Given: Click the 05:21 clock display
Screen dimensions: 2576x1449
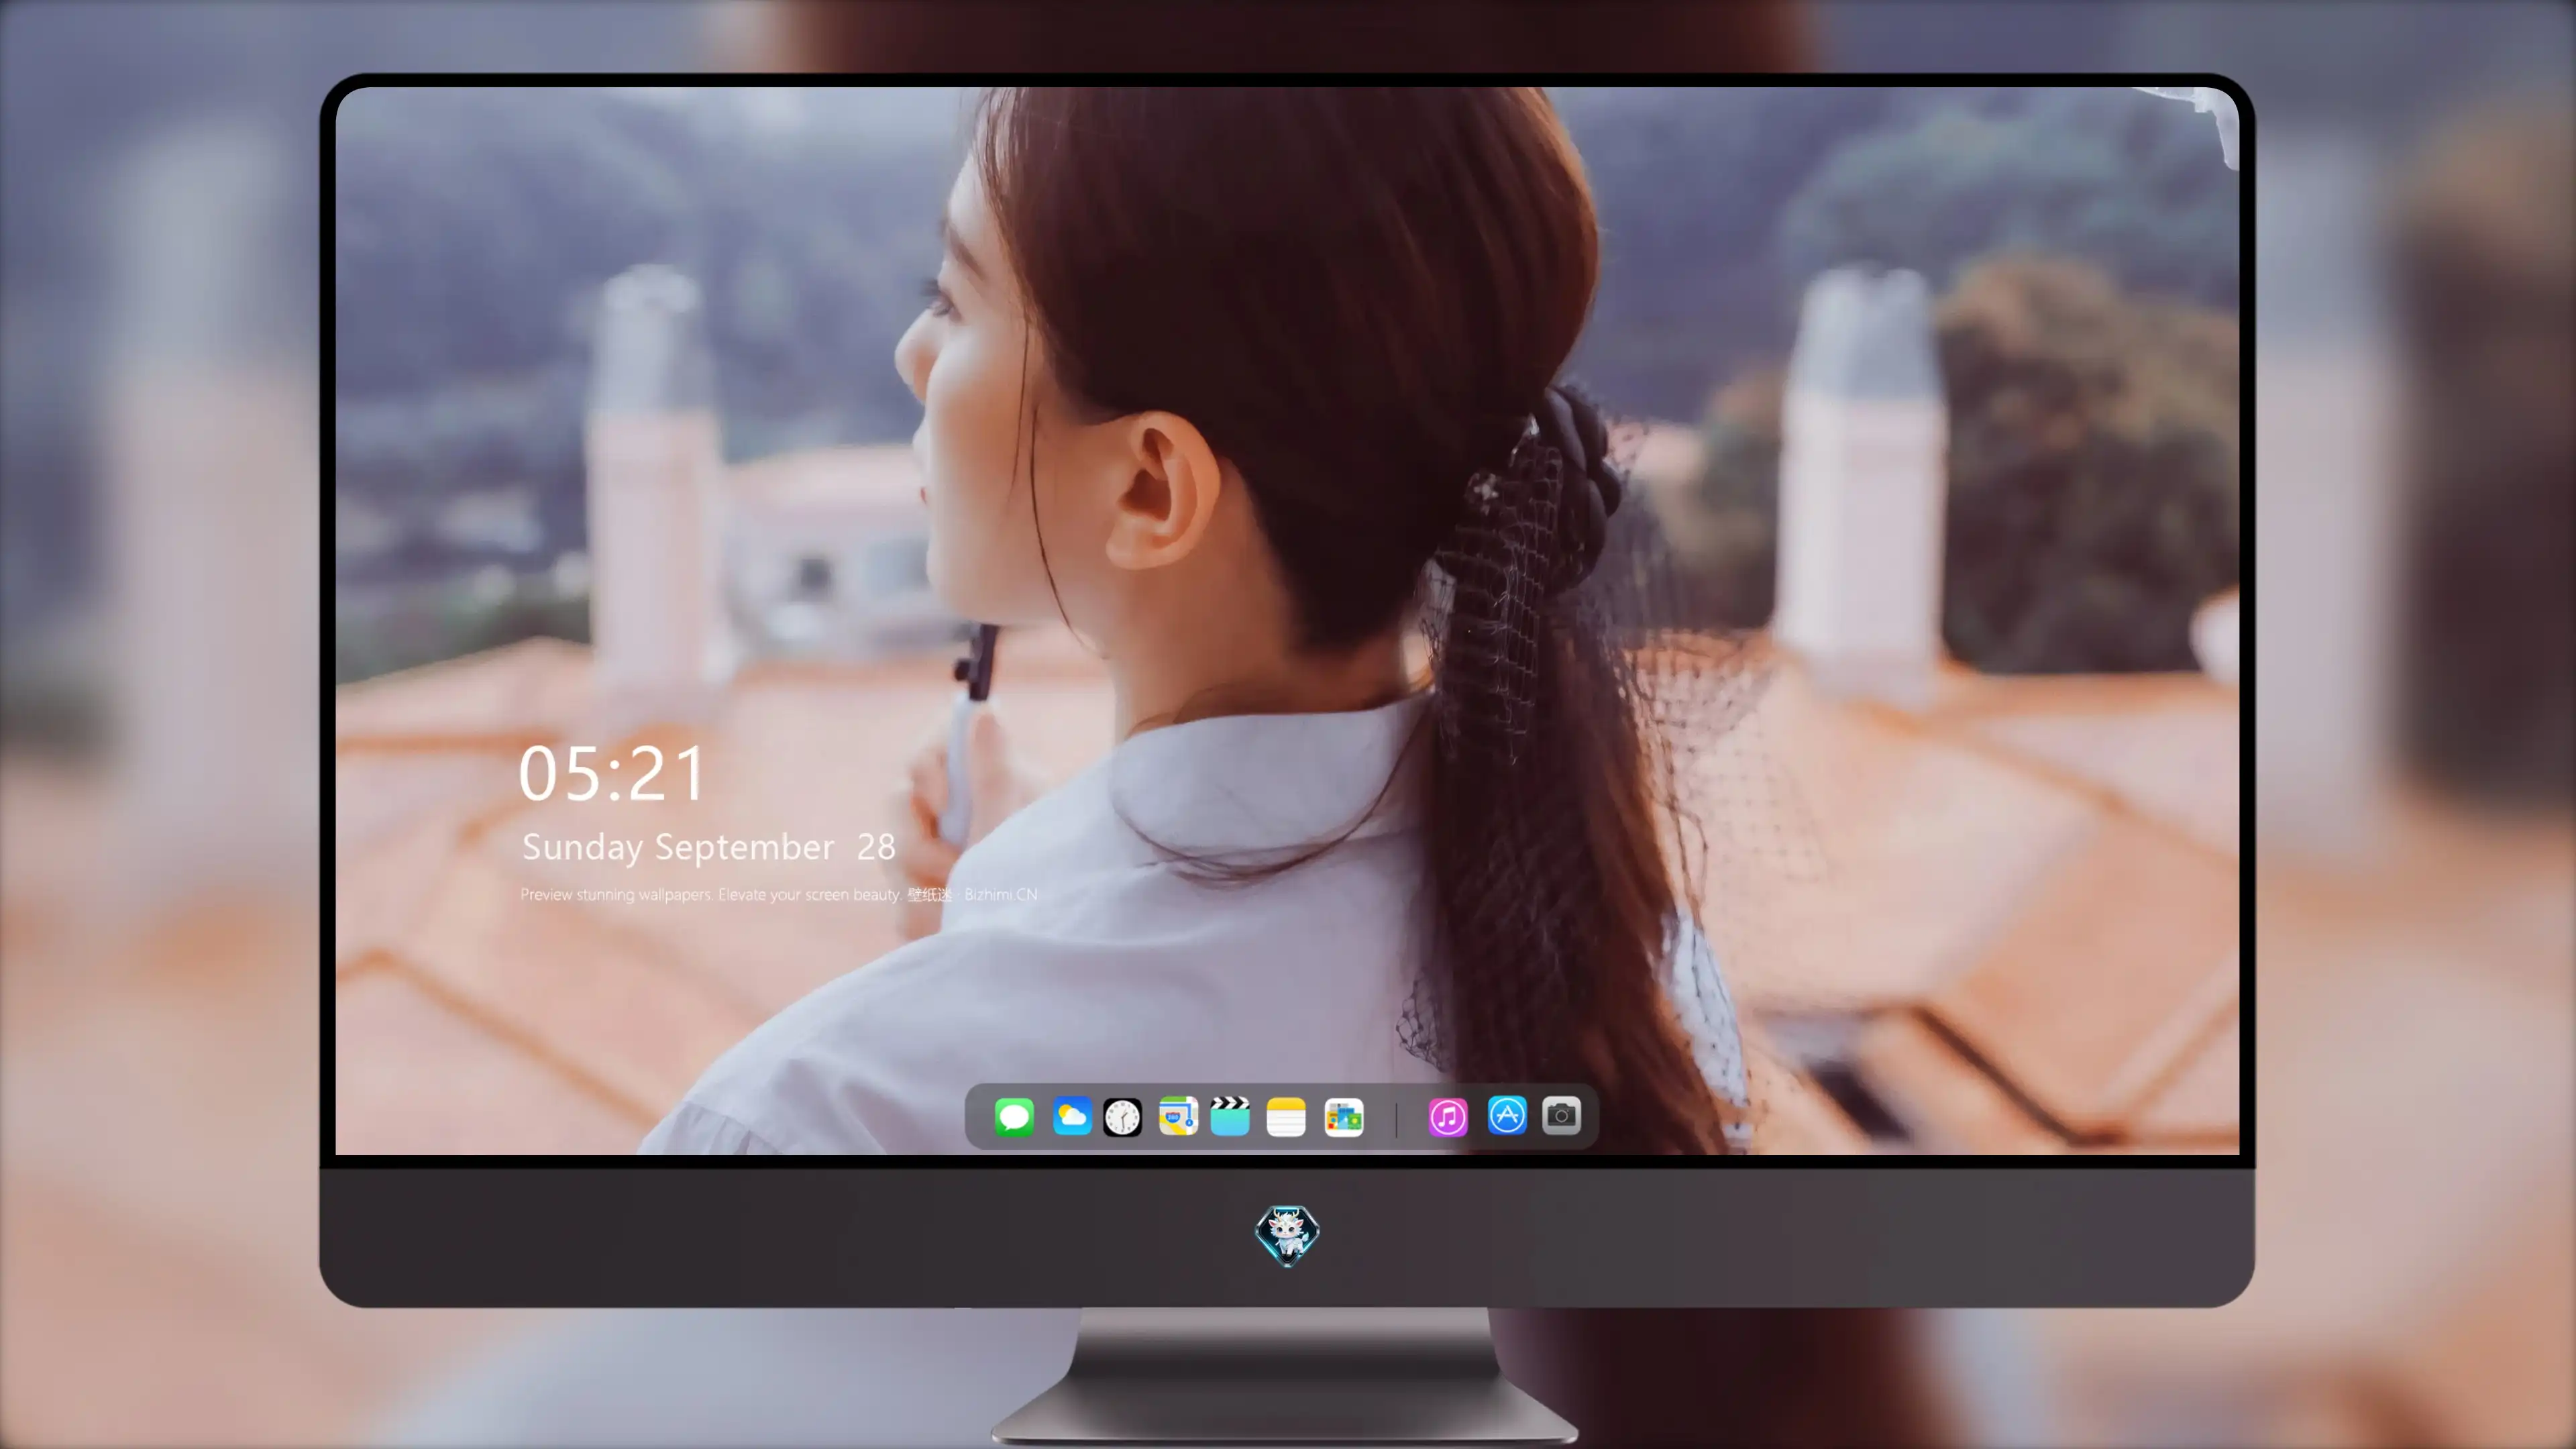Looking at the screenshot, I should pyautogui.click(x=611, y=773).
